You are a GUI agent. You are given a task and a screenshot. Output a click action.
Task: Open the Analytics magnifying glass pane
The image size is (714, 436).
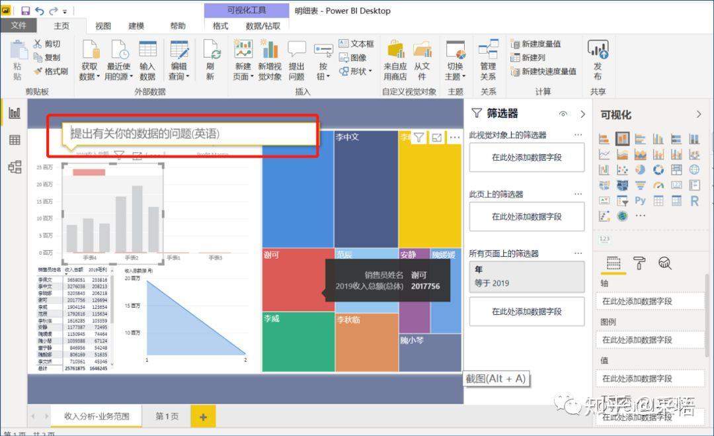(665, 263)
